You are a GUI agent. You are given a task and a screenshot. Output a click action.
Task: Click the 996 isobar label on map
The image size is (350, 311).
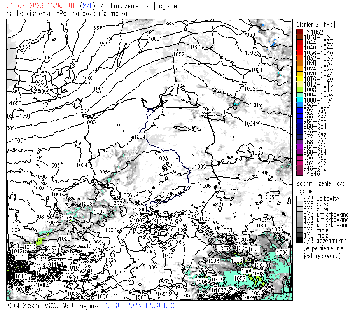coord(47,58)
